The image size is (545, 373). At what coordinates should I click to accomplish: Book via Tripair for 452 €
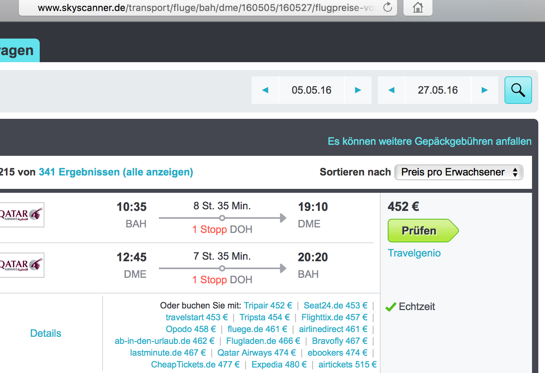[x=268, y=306]
